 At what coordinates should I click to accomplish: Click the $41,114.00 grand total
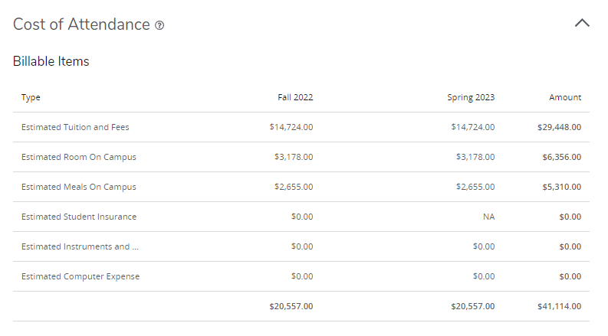[x=559, y=306]
